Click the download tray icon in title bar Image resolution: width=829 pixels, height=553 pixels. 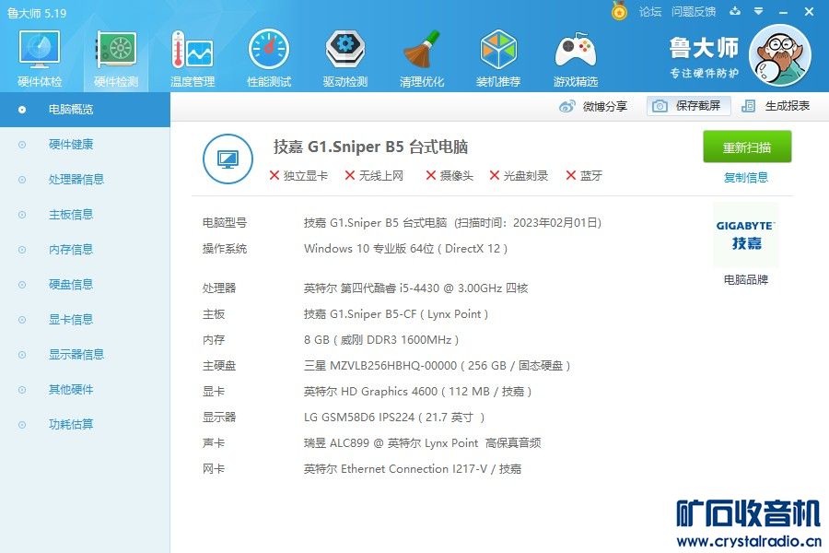pos(735,11)
